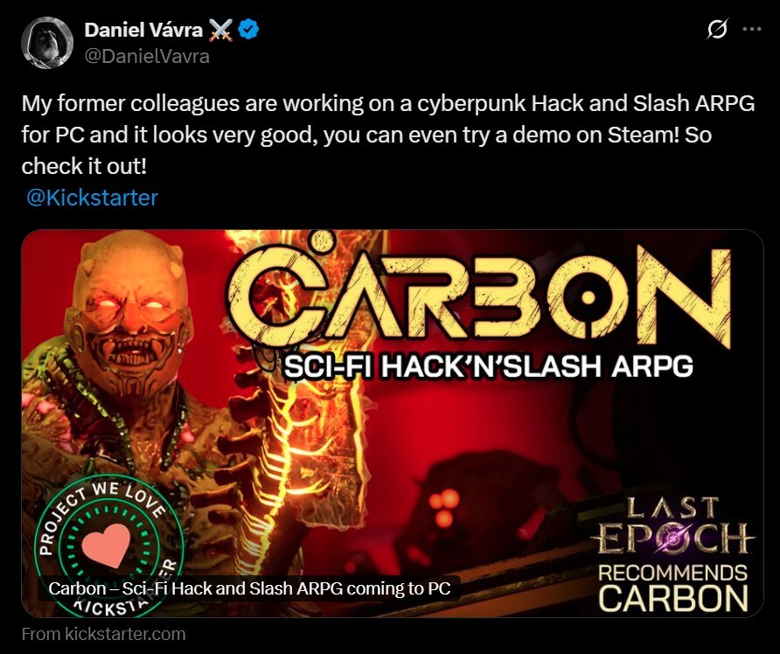This screenshot has width=780, height=654.
Task: Click the Grok slashed-circle icon
Action: tap(717, 29)
